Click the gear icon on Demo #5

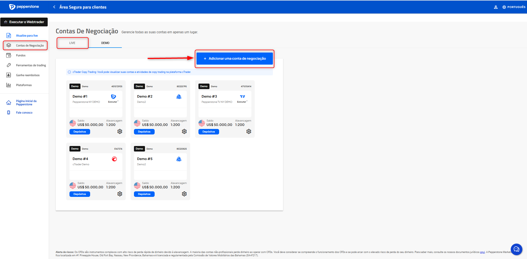coord(184,194)
